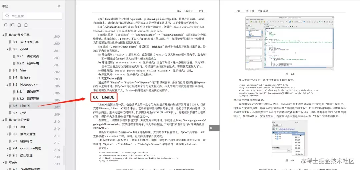360x170 pixels.
Task: Open bookmark 8.7 小结
Action: tap(19, 113)
